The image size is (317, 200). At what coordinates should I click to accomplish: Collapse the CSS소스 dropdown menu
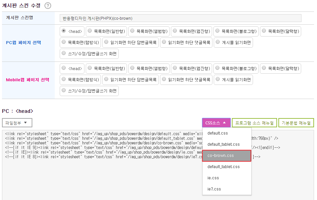click(216, 123)
